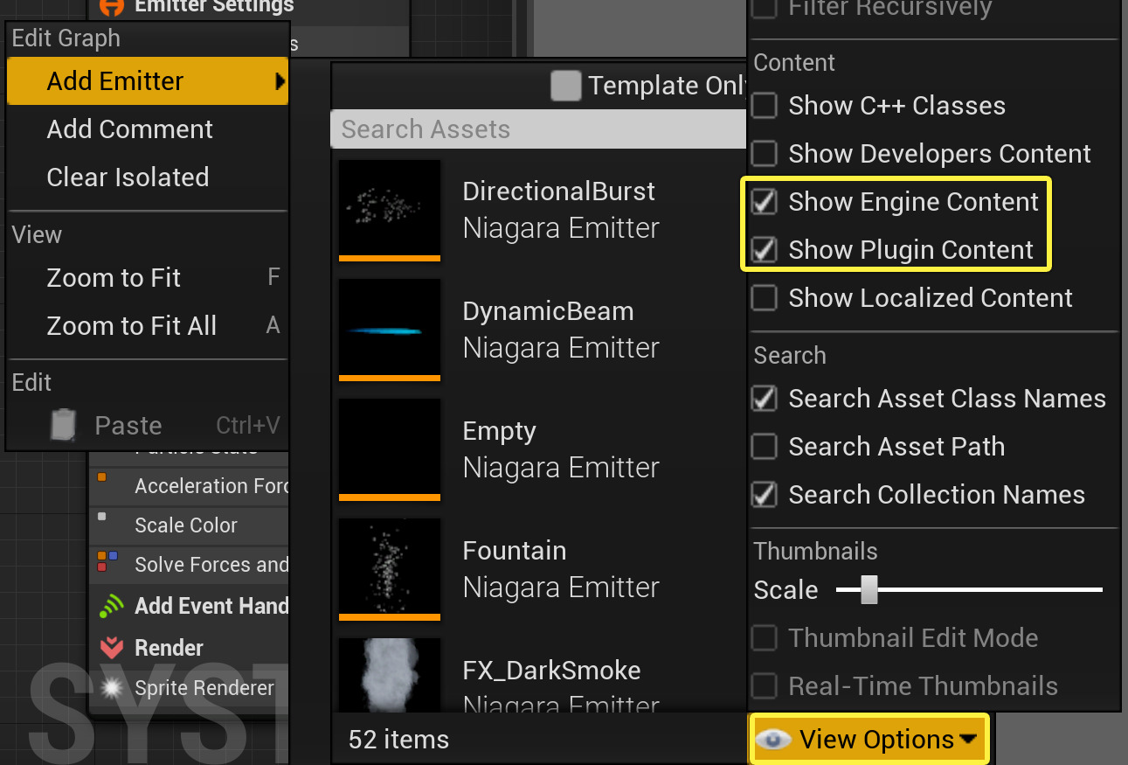Click Clear Isolated in the menu
The height and width of the screenshot is (765, 1128).
click(128, 177)
